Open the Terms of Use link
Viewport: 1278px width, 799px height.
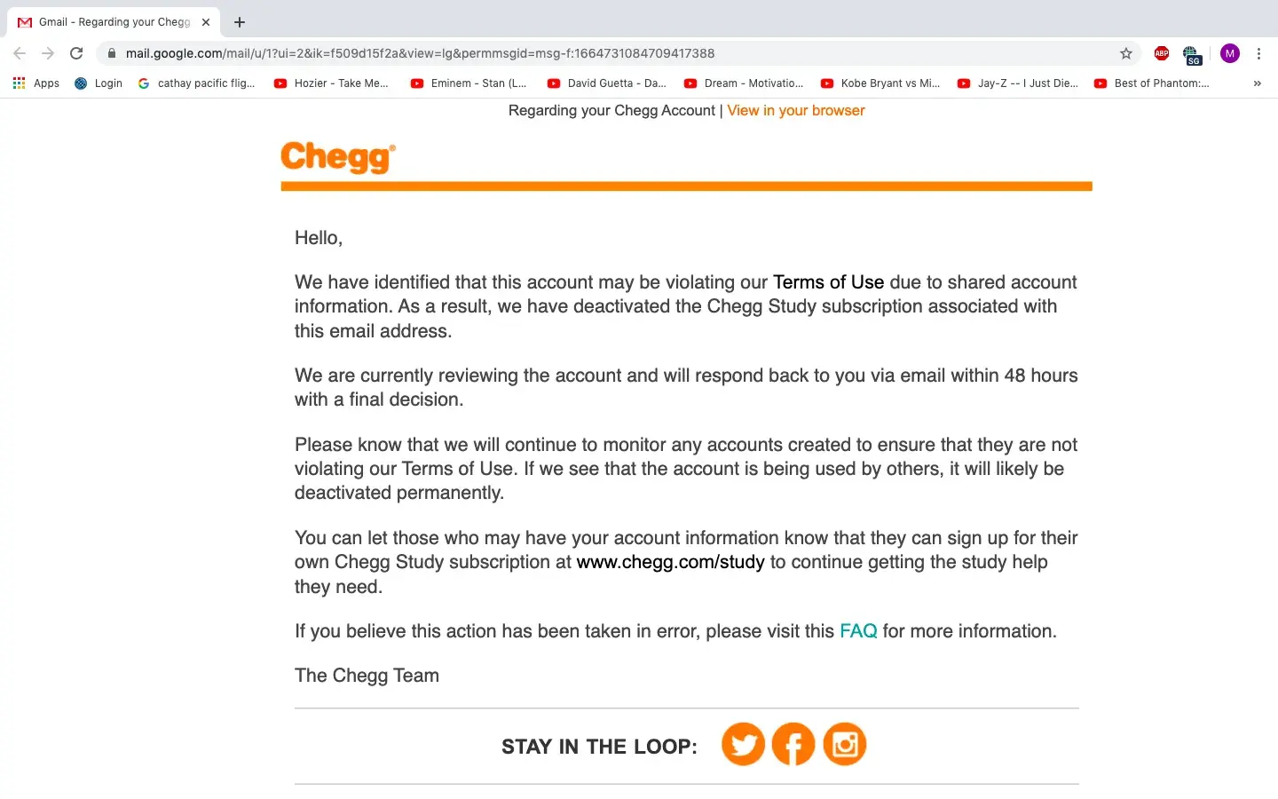(x=828, y=282)
